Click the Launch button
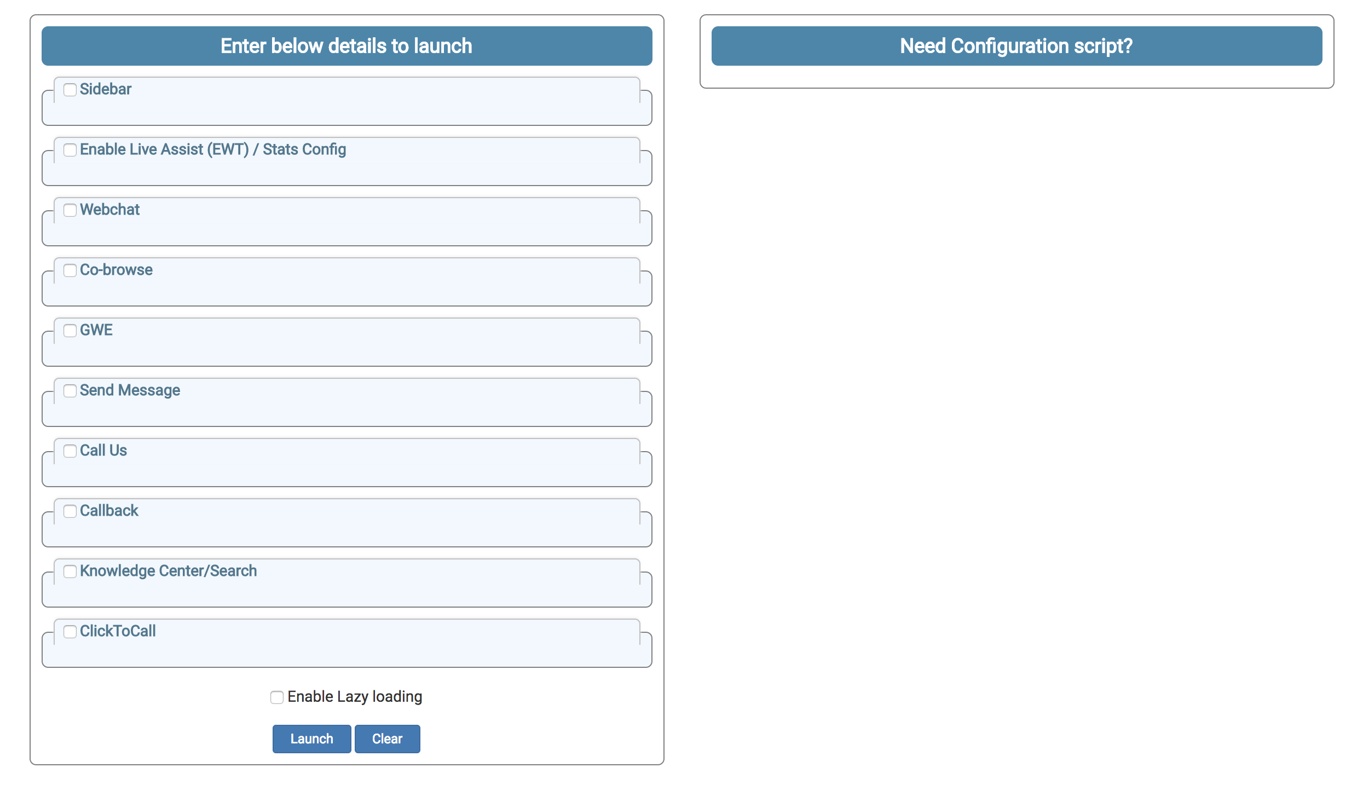Viewport: 1363px width, 785px height. (311, 739)
